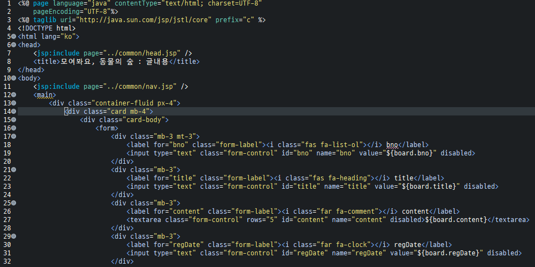This screenshot has width=535, height=267.
Task: Click the "card-body" class value
Action: pos(144,120)
